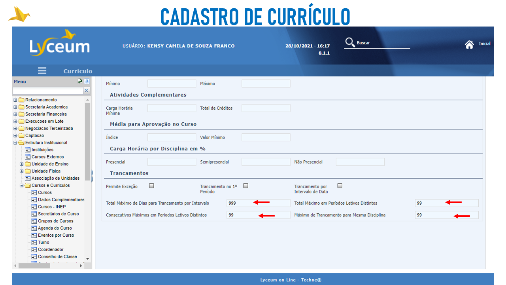Screen dimensions: 506x285
Task: Open Secretários de Curso link
Action: tap(59, 214)
